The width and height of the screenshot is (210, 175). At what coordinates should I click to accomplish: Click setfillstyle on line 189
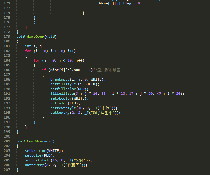click(63, 84)
